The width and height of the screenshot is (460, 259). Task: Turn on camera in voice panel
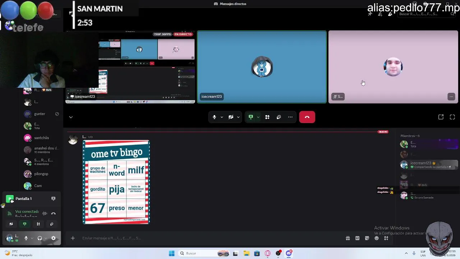(11, 224)
